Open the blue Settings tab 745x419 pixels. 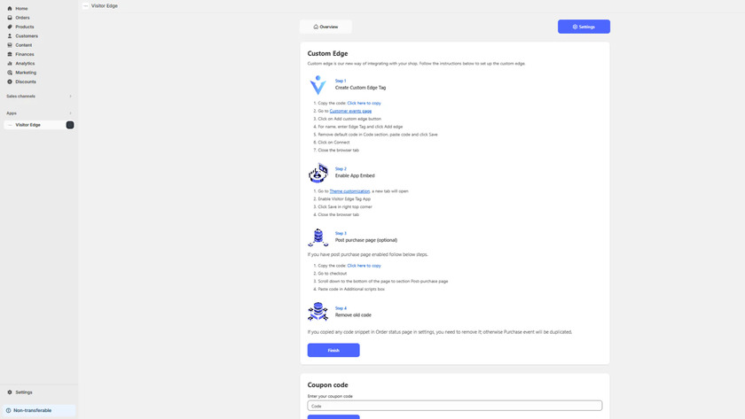pyautogui.click(x=584, y=27)
